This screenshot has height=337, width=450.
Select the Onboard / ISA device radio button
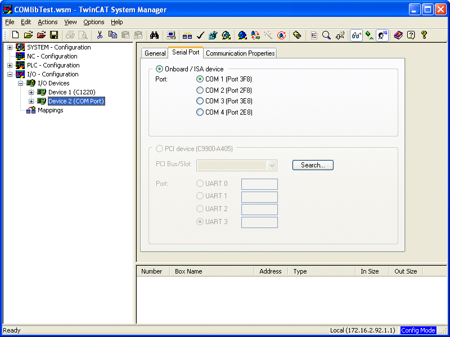(x=159, y=69)
